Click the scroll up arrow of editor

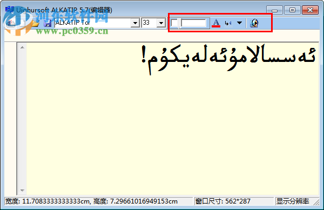[x=22, y=47]
